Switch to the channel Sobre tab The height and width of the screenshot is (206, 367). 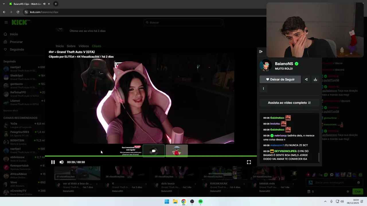pos(71,46)
